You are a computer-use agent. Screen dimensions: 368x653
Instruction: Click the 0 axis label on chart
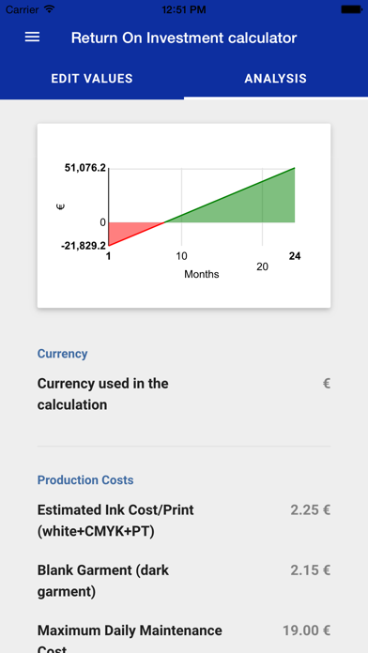(103, 222)
